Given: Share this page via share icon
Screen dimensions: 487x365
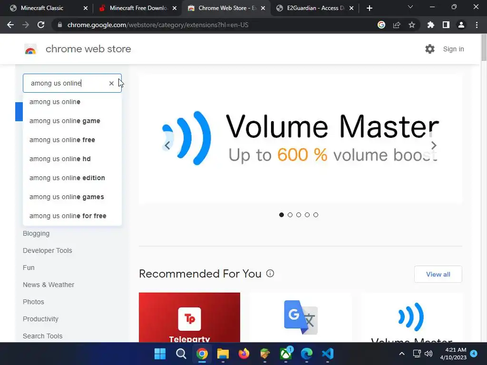Looking at the screenshot, I should click(397, 25).
